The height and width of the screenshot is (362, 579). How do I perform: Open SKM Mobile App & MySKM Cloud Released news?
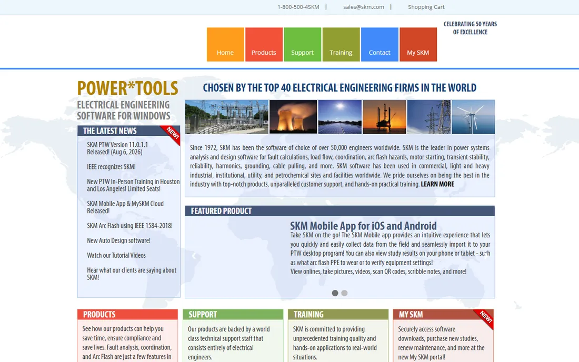pos(125,207)
